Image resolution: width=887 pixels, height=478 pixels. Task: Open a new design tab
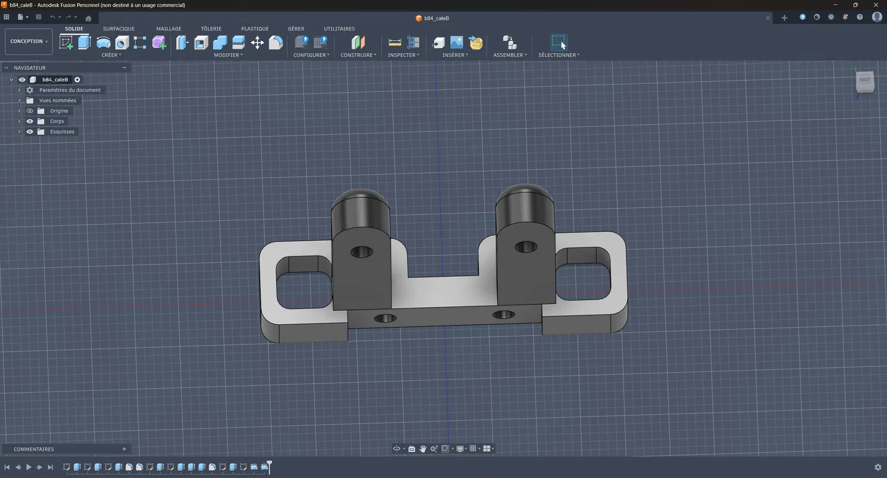(x=784, y=18)
